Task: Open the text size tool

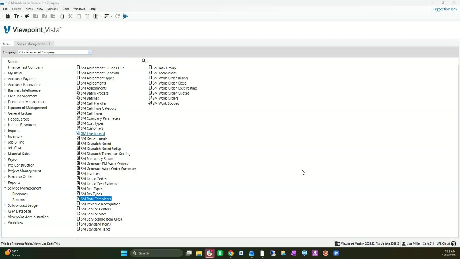Action: (16, 16)
